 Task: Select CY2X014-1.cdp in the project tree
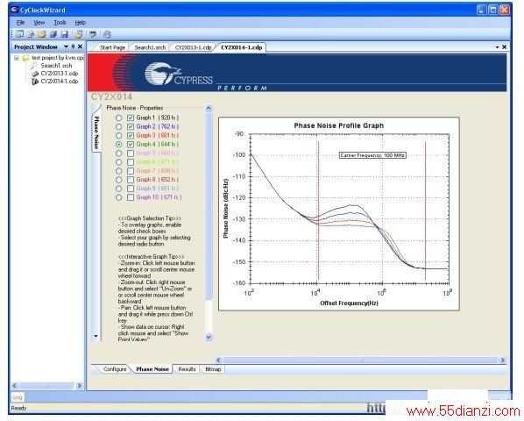tap(60, 82)
